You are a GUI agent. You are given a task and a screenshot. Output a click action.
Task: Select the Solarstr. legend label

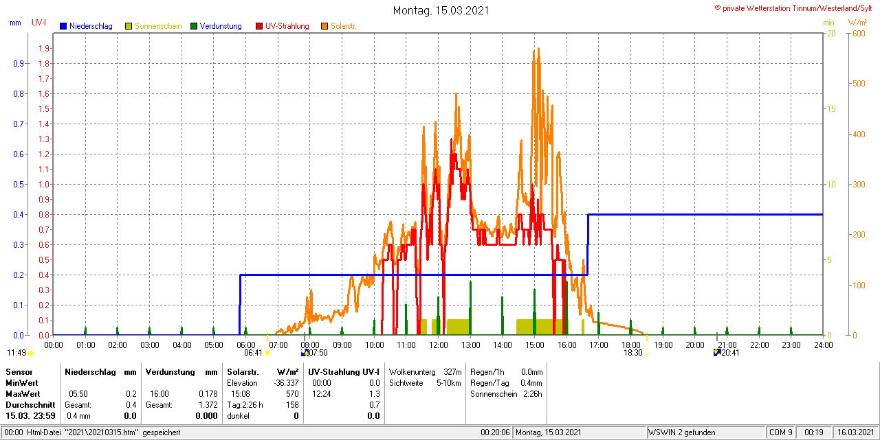pos(343,26)
